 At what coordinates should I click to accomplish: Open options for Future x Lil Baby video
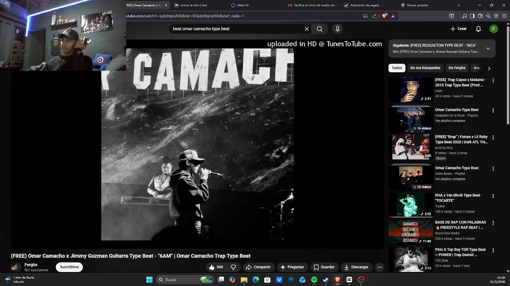(493, 137)
